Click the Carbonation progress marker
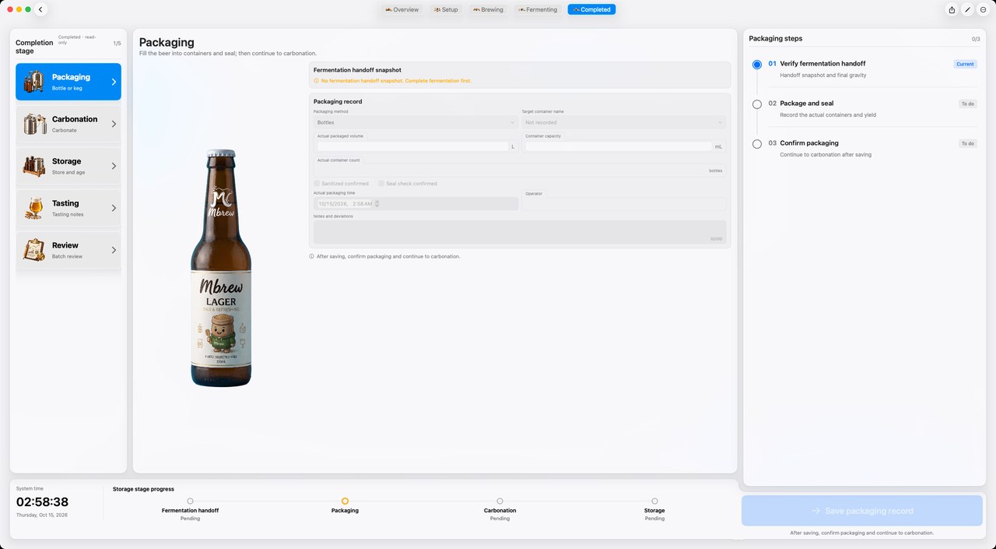This screenshot has width=996, height=549. tap(500, 501)
